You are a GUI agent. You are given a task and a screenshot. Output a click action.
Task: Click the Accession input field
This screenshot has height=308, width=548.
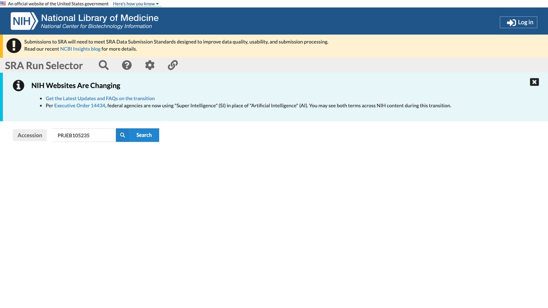[x=84, y=135]
